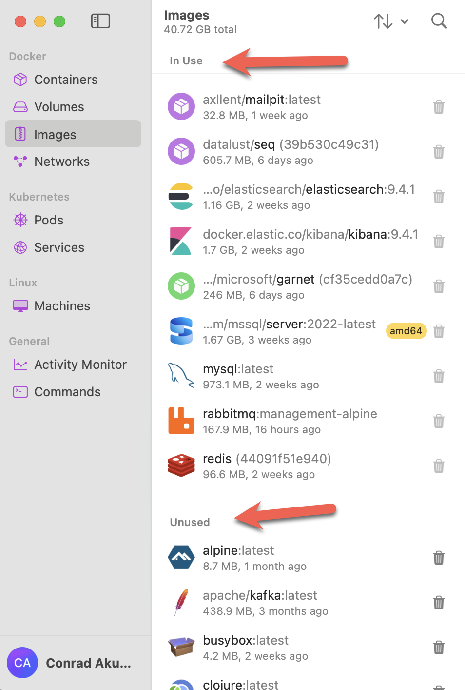Click the elasticsearch logo icon
This screenshot has height=690, width=465.
pyautogui.click(x=181, y=196)
